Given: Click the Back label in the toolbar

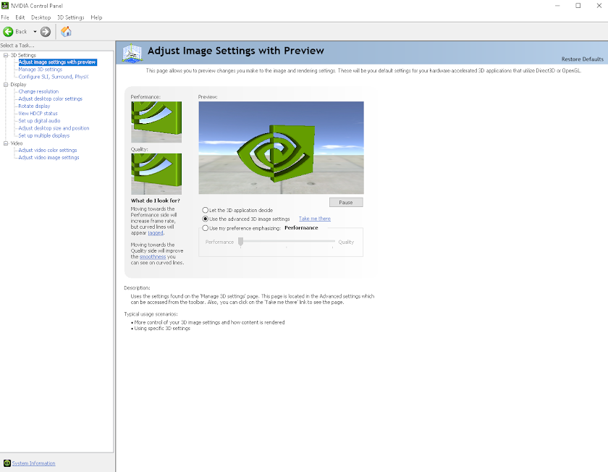Looking at the screenshot, I should (x=21, y=32).
